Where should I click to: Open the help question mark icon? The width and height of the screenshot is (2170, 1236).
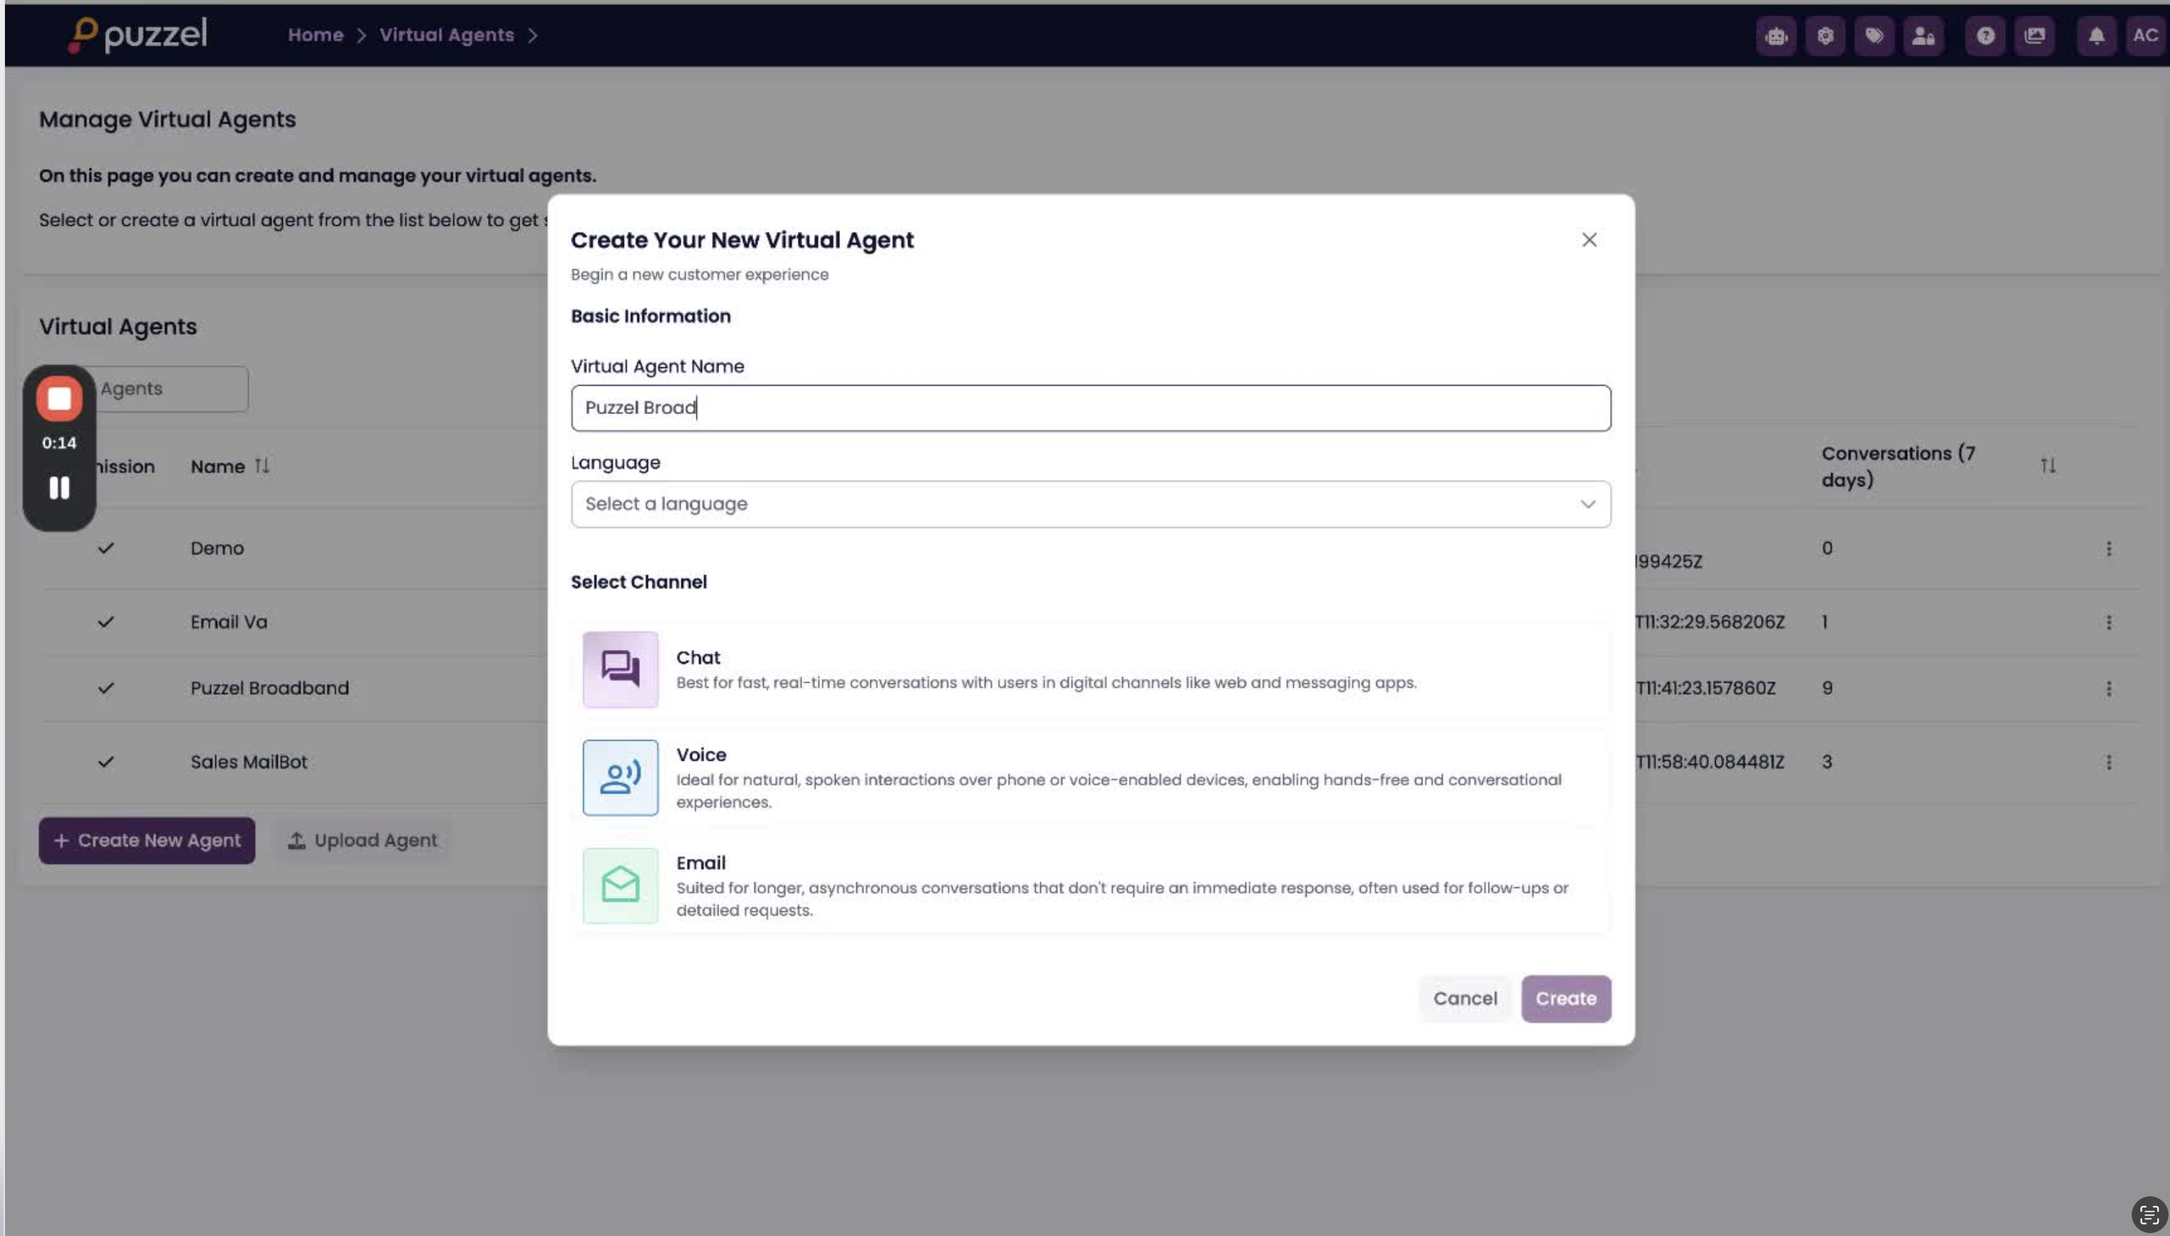click(1985, 36)
